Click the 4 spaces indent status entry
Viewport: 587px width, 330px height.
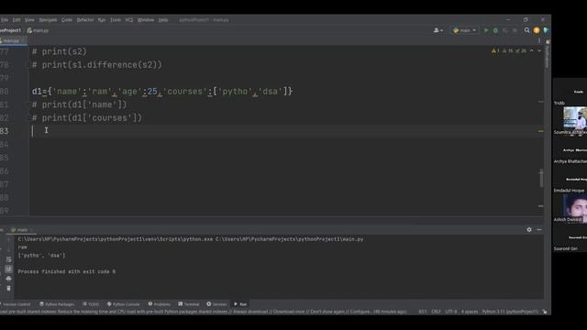click(x=470, y=312)
